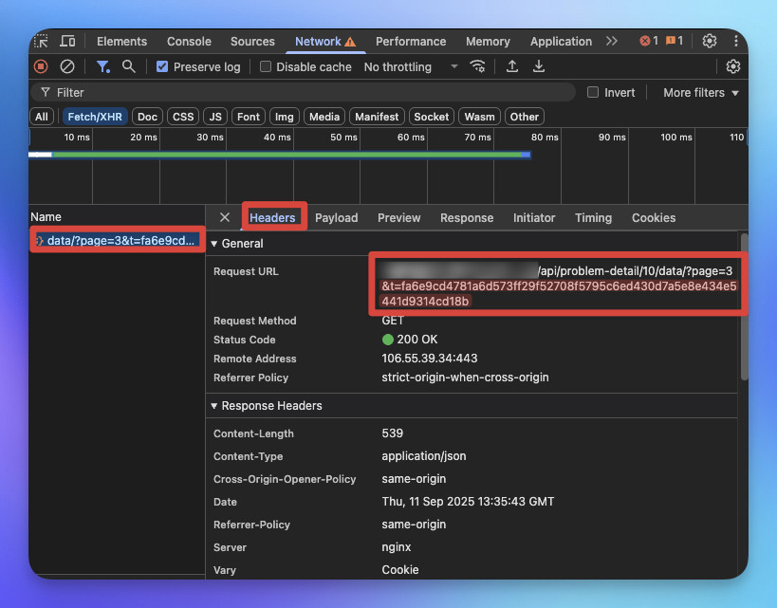Click the green request bar in timeline
777x608 pixels.
(x=287, y=155)
